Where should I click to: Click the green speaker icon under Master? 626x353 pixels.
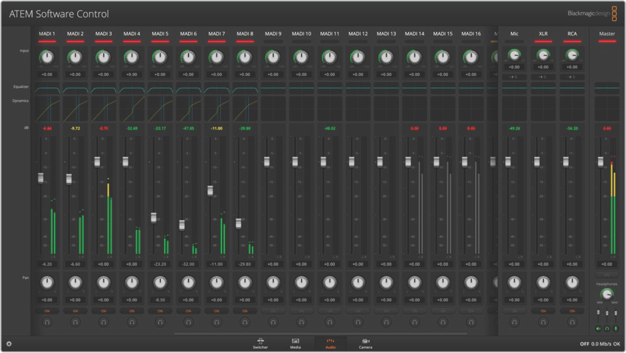598,329
